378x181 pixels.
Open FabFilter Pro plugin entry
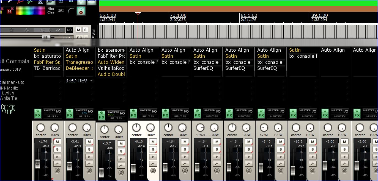[x=111, y=56]
